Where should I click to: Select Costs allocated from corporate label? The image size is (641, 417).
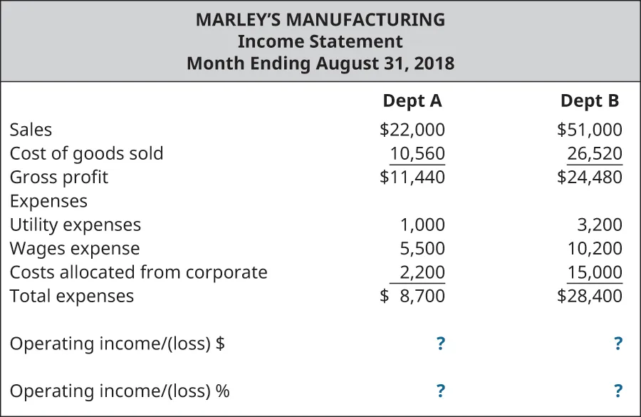point(138,272)
